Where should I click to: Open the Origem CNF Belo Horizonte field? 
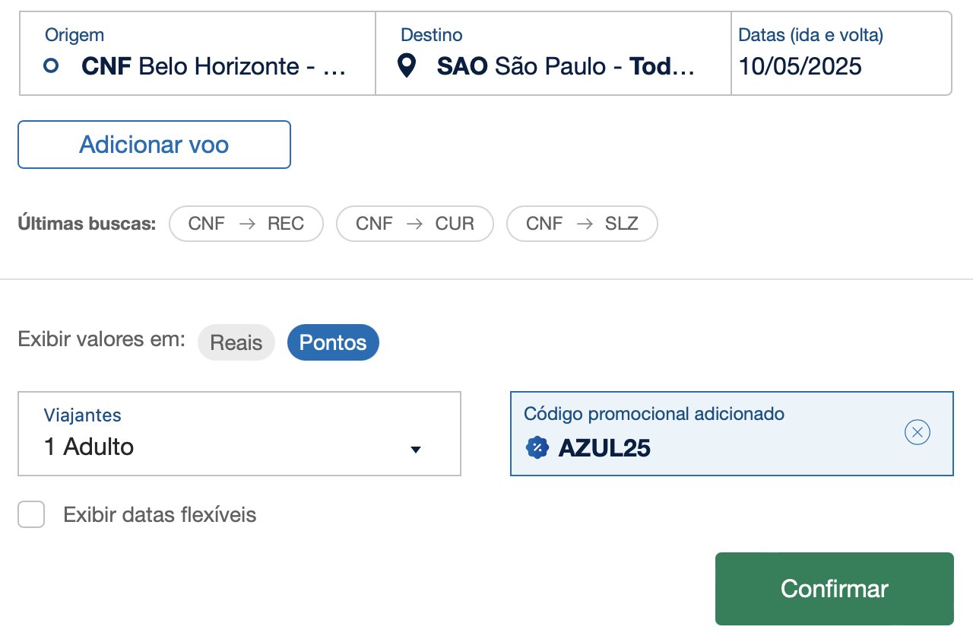198,53
